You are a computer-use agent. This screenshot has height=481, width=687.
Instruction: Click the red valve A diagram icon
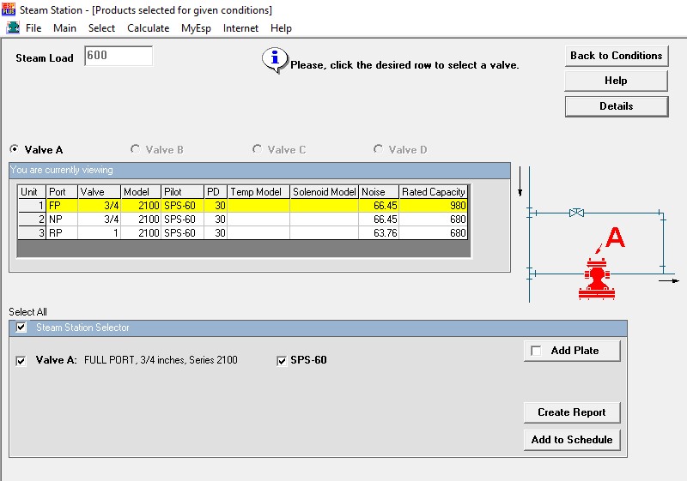597,279
